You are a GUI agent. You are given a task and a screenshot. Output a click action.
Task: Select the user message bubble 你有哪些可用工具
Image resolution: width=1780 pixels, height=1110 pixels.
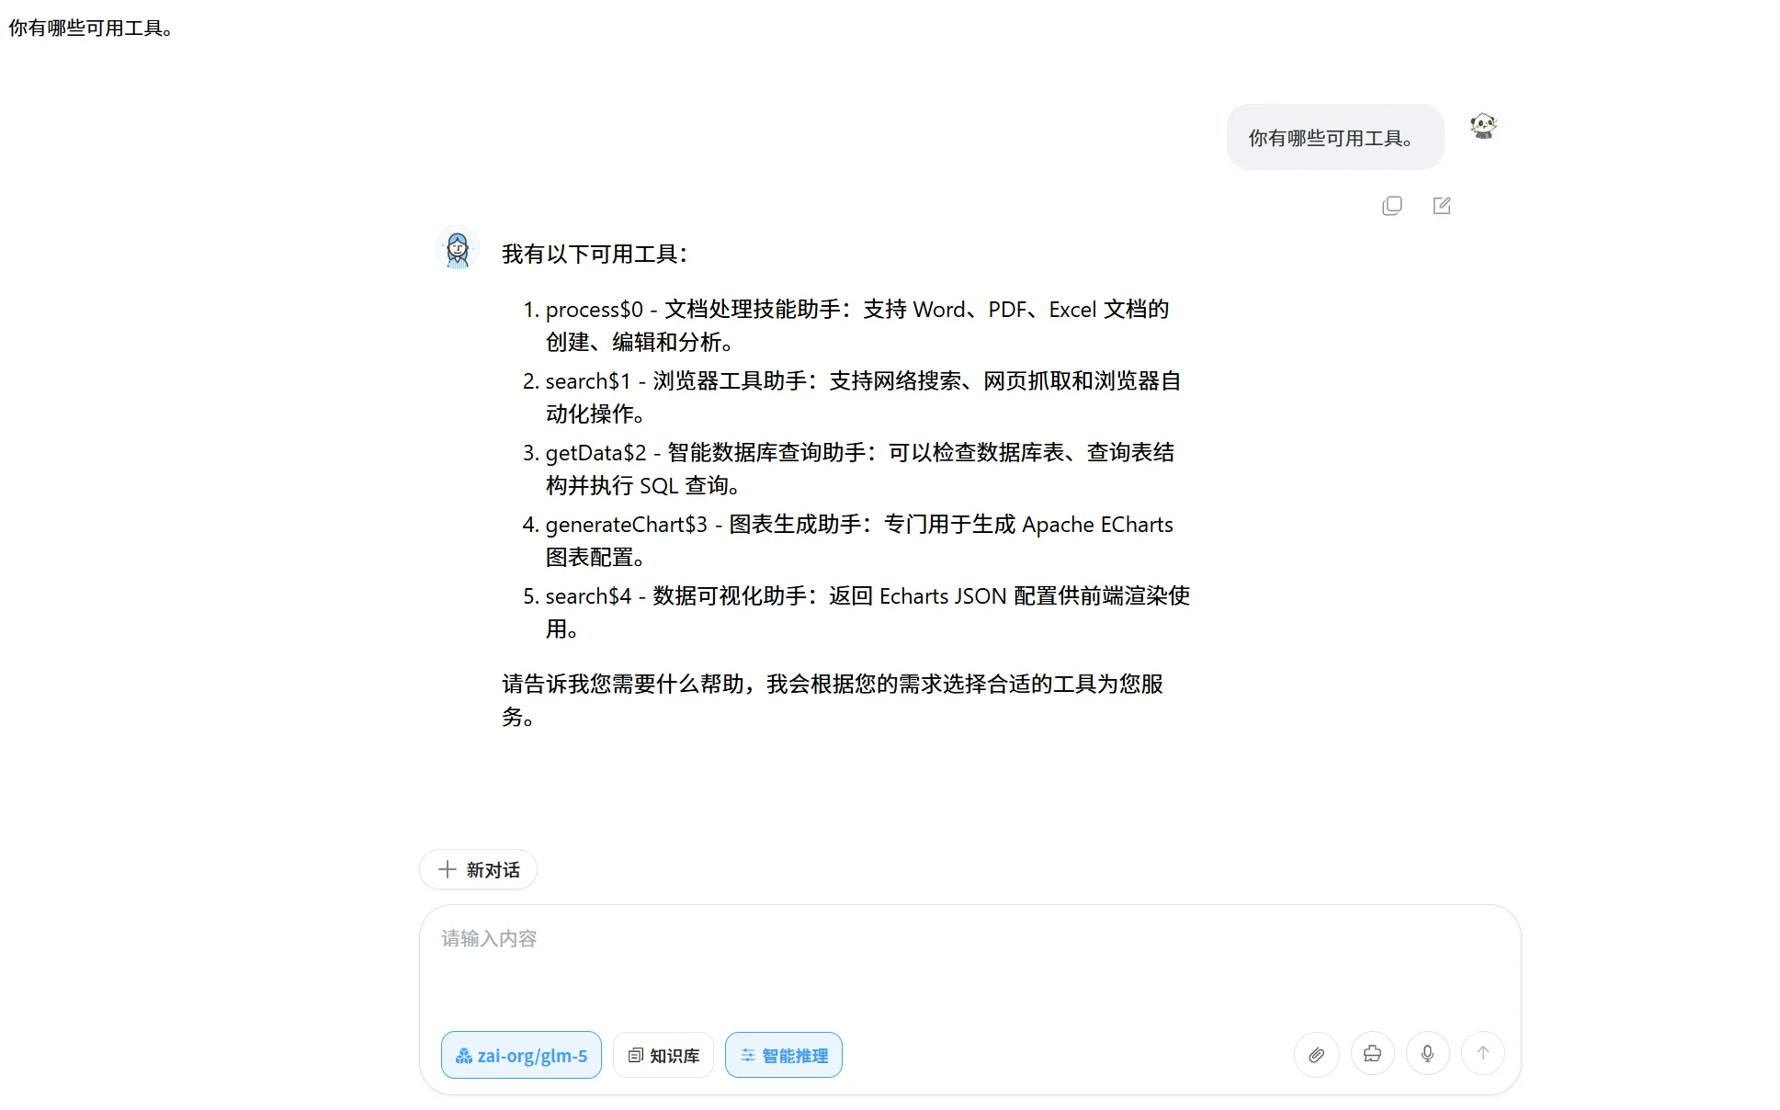pos(1334,136)
